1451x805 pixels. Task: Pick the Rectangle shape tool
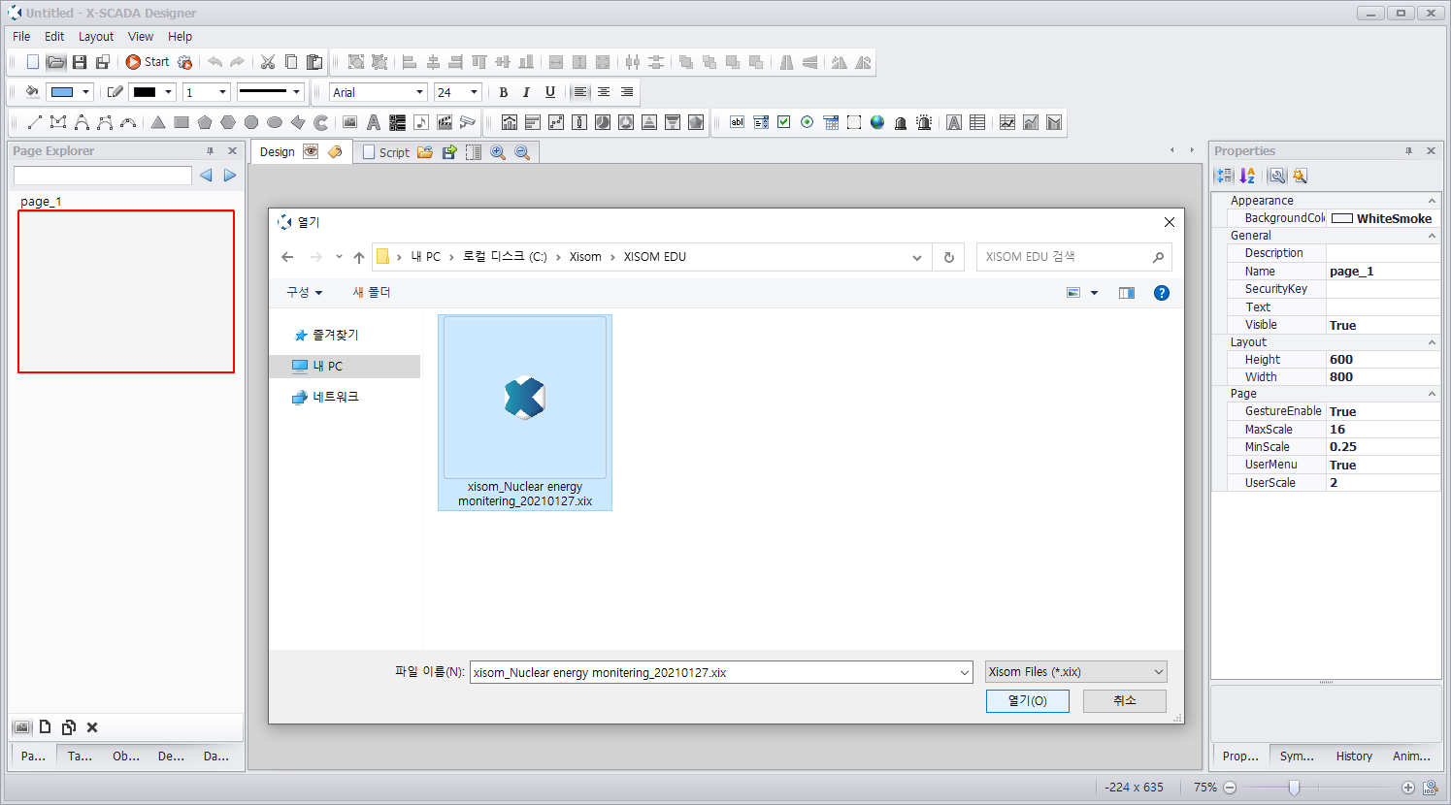pos(181,122)
